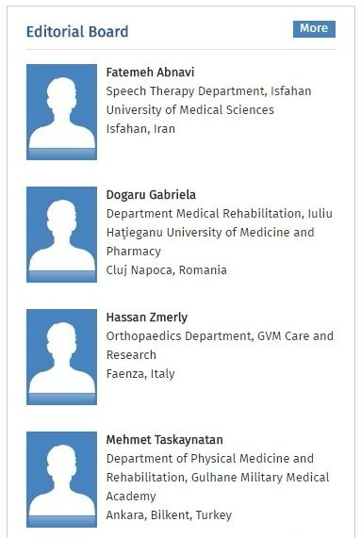The image size is (361, 538).
Task: Click the Cluj Napoca, Romania location
Action: (x=167, y=270)
